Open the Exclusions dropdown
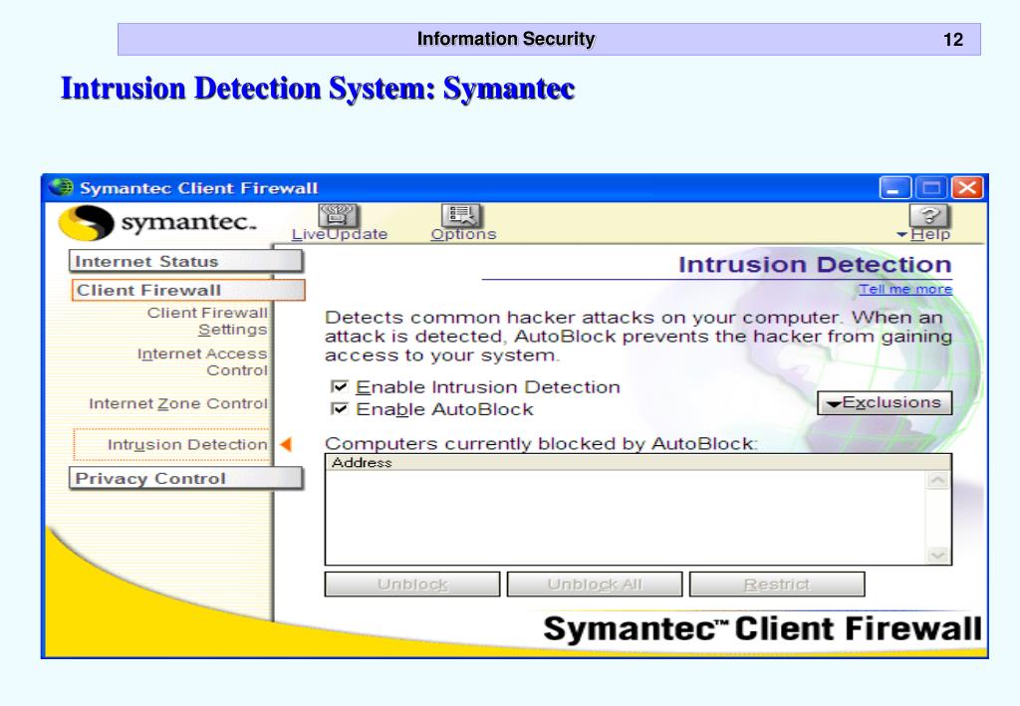Screen dimensions: 1020x706 [x=885, y=403]
